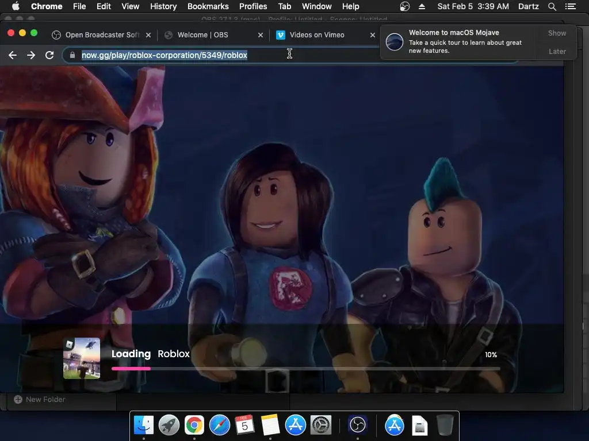Open the Trash from the Dock
This screenshot has height=441, width=589.
[445, 425]
